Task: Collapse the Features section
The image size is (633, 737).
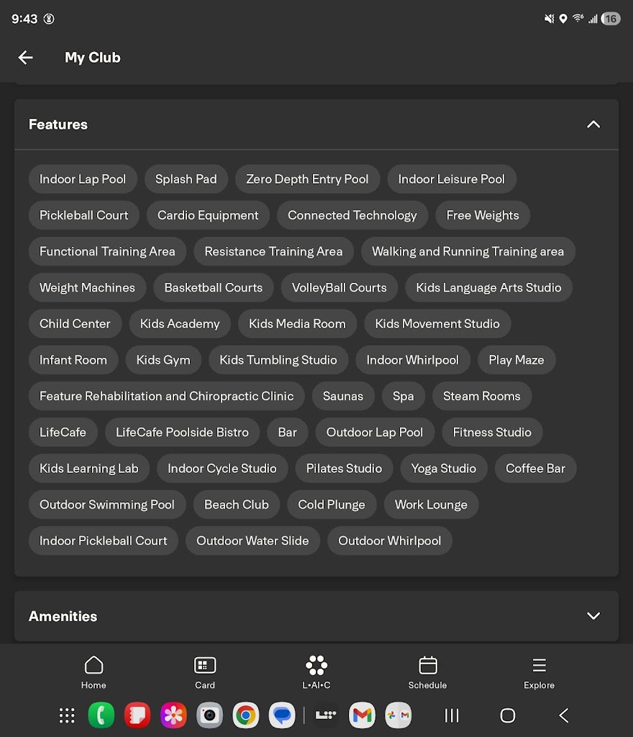Action: point(593,125)
